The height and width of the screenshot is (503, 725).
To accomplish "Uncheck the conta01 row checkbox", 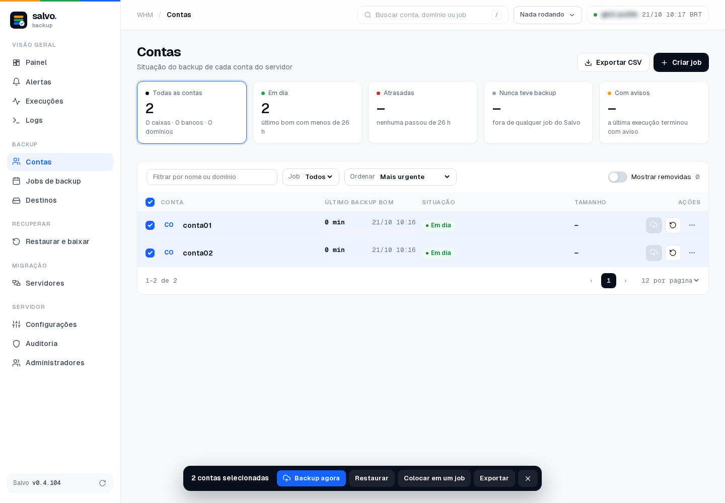I will [150, 225].
